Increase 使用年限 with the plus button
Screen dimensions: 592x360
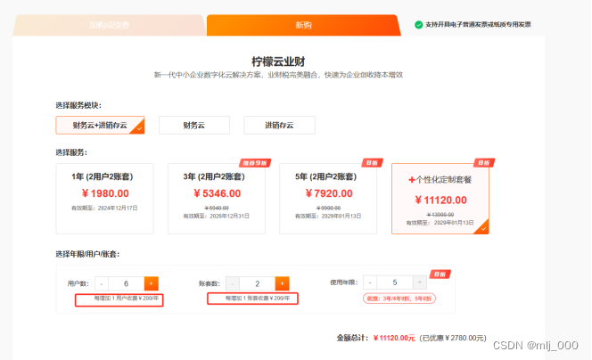pos(419,282)
